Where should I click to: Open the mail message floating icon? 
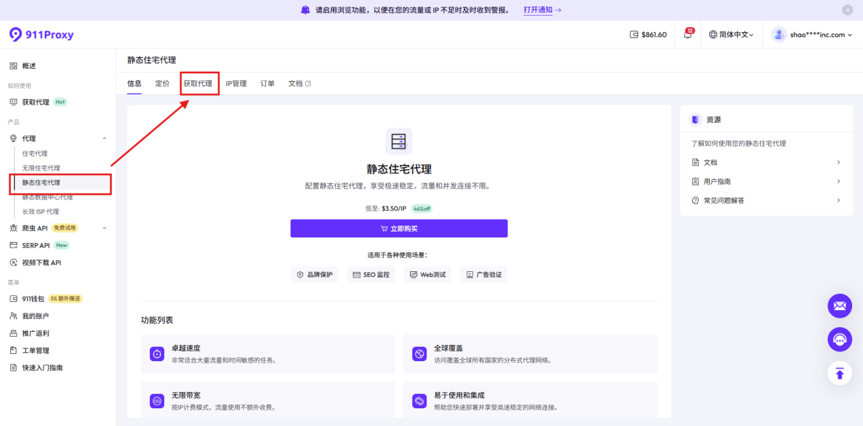[x=840, y=306]
